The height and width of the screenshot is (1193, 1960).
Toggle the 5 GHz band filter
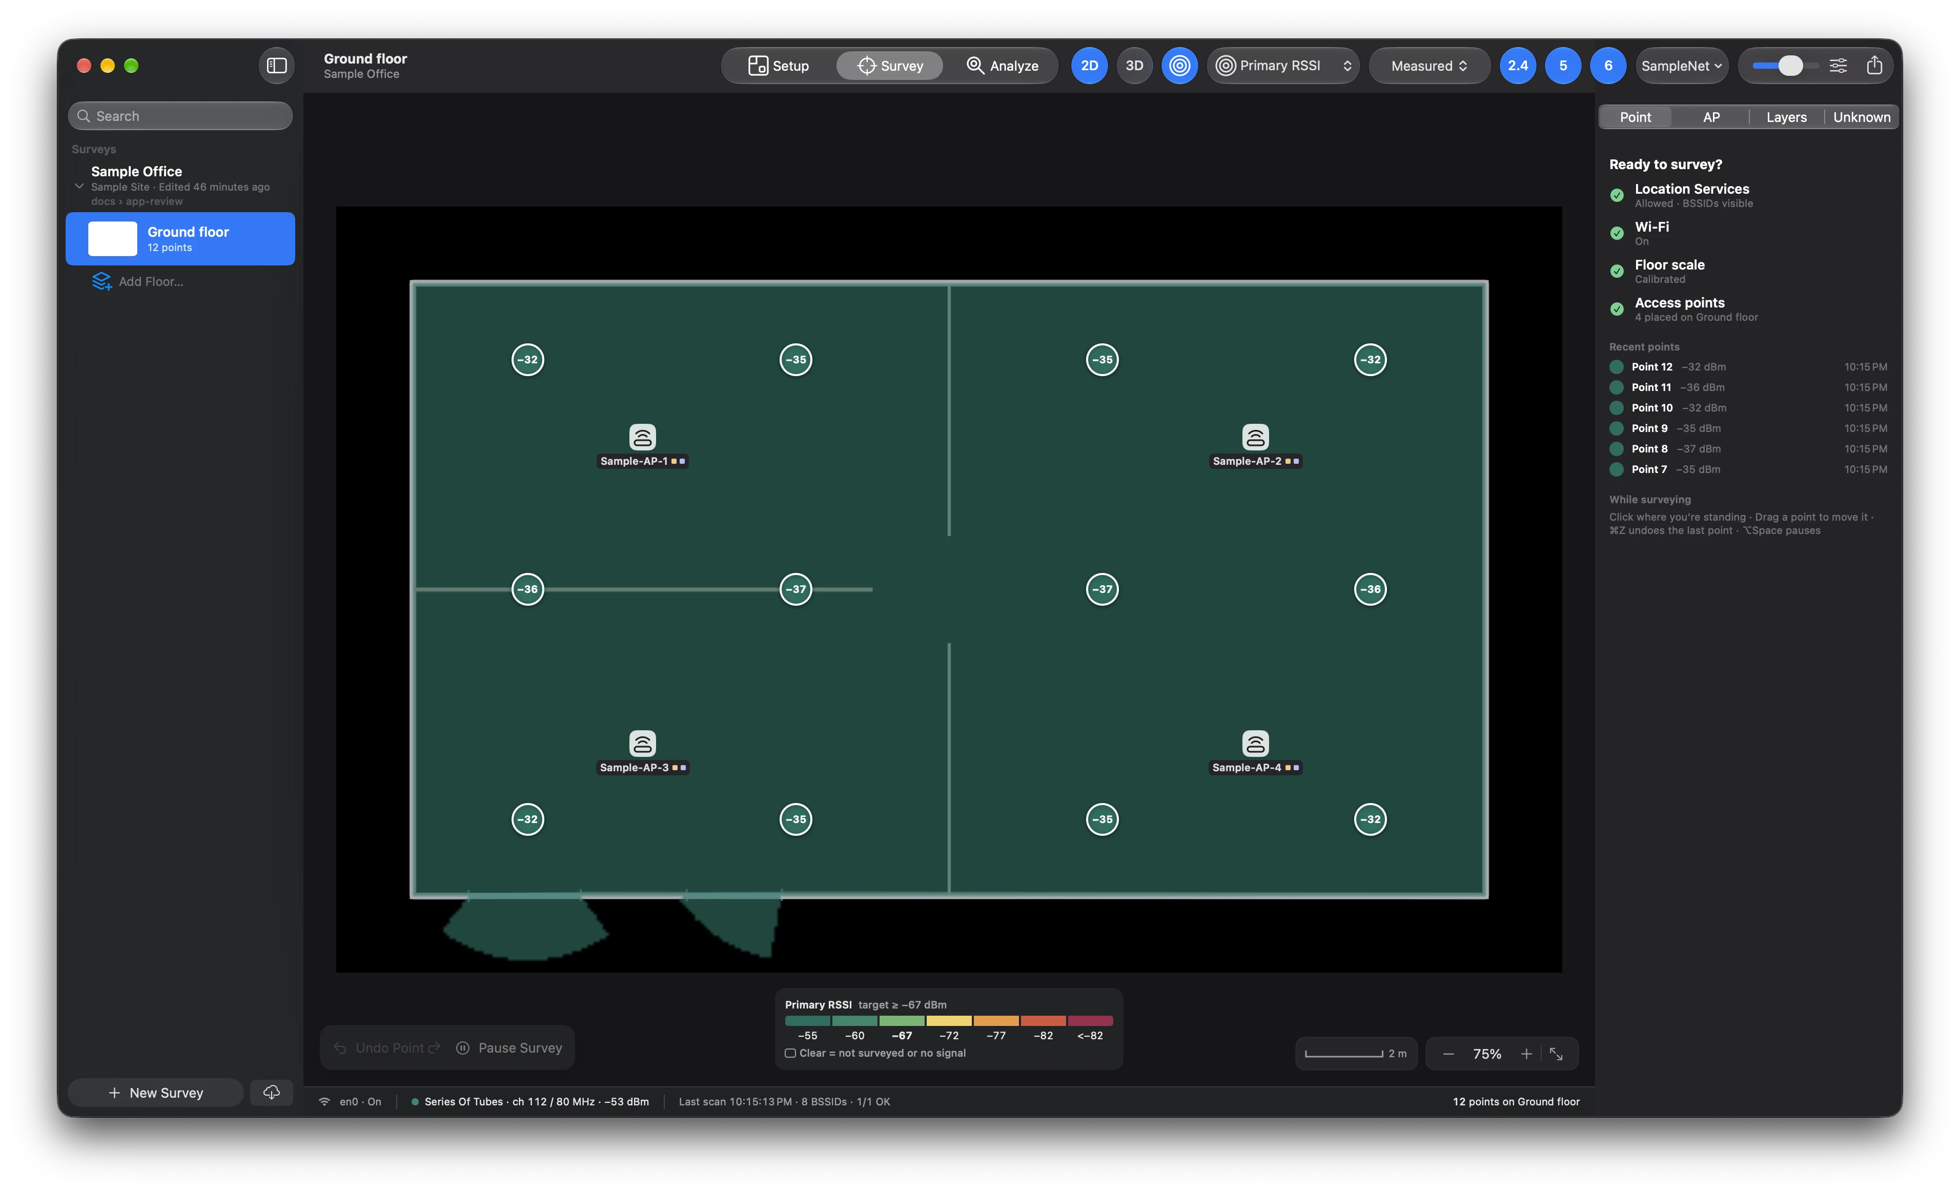tap(1563, 65)
